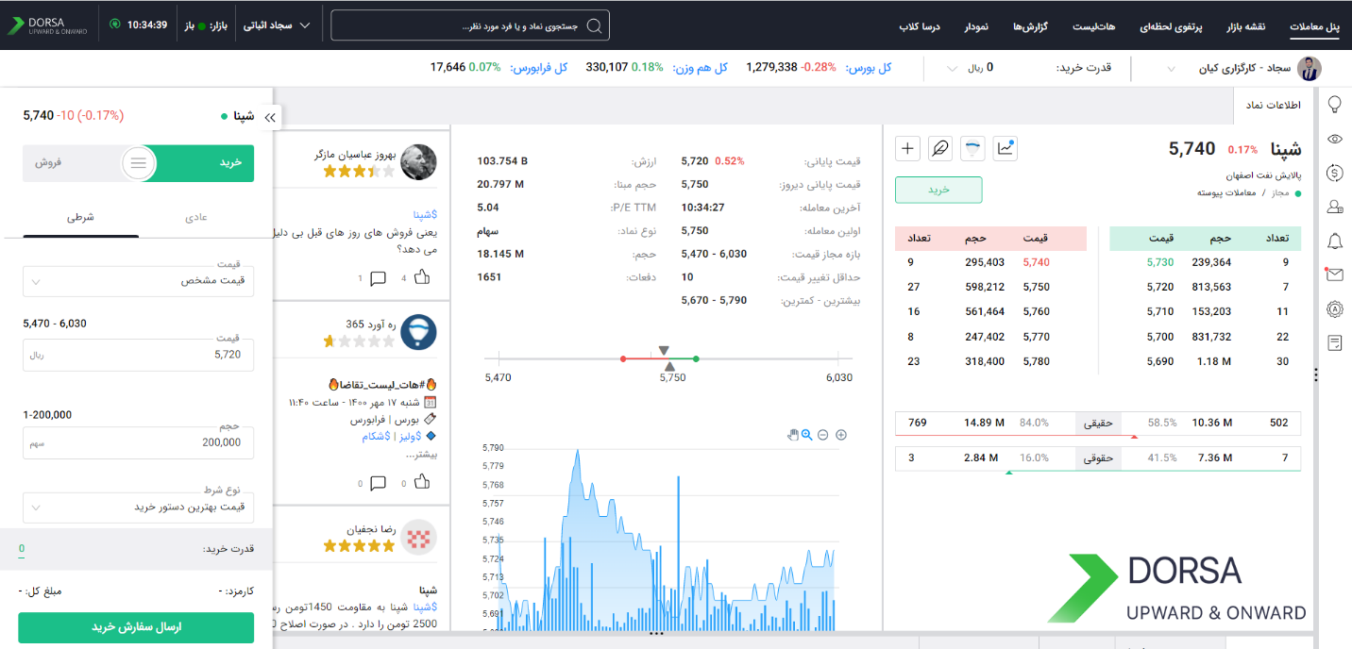Select the pan hand tool above the chart
This screenshot has height=649, width=1352.
793,435
